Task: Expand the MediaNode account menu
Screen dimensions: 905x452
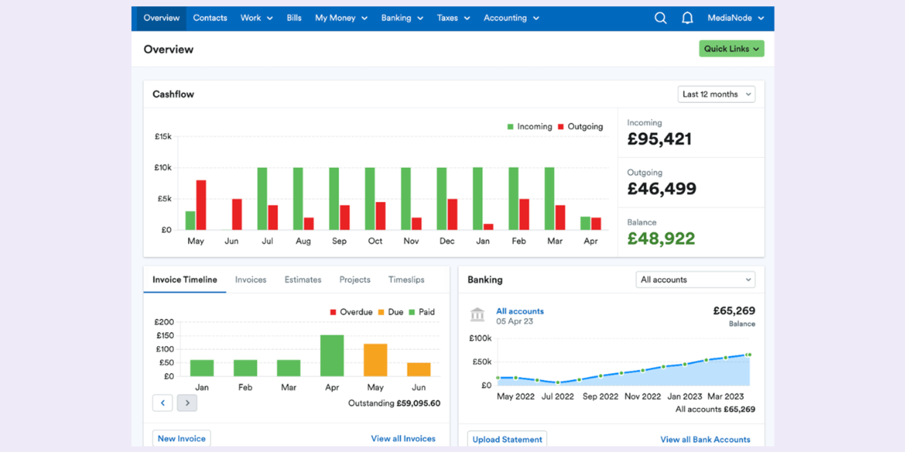Action: (736, 17)
